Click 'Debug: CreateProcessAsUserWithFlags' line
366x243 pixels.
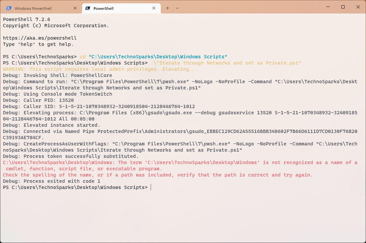click(x=180, y=147)
